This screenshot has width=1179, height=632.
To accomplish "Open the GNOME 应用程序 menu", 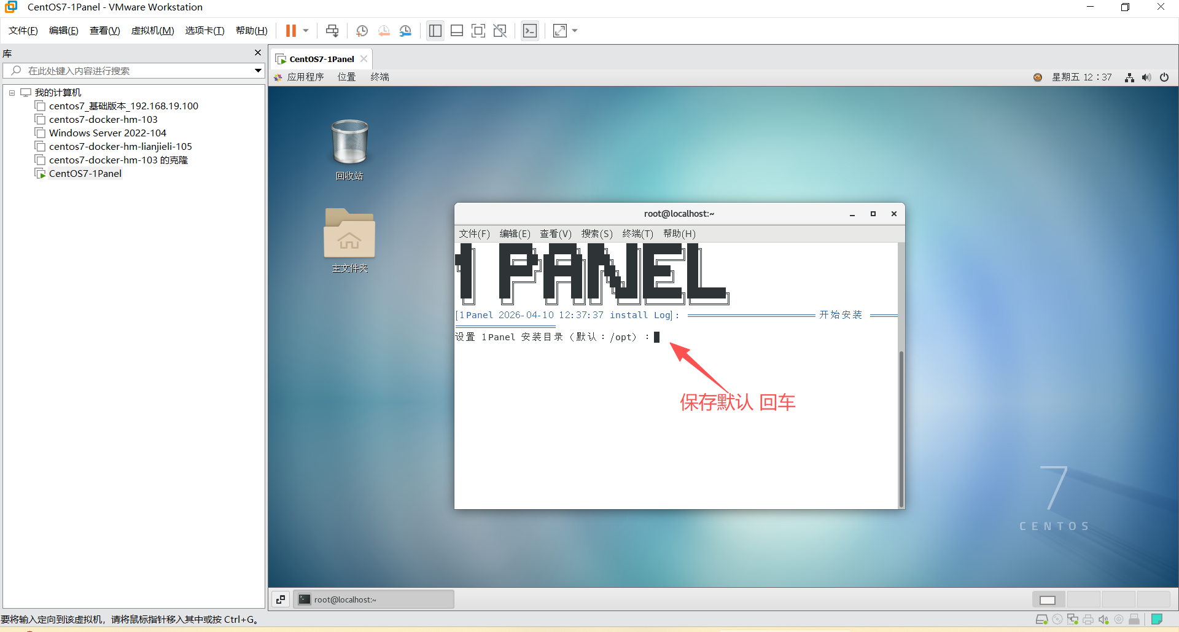I will pos(300,77).
